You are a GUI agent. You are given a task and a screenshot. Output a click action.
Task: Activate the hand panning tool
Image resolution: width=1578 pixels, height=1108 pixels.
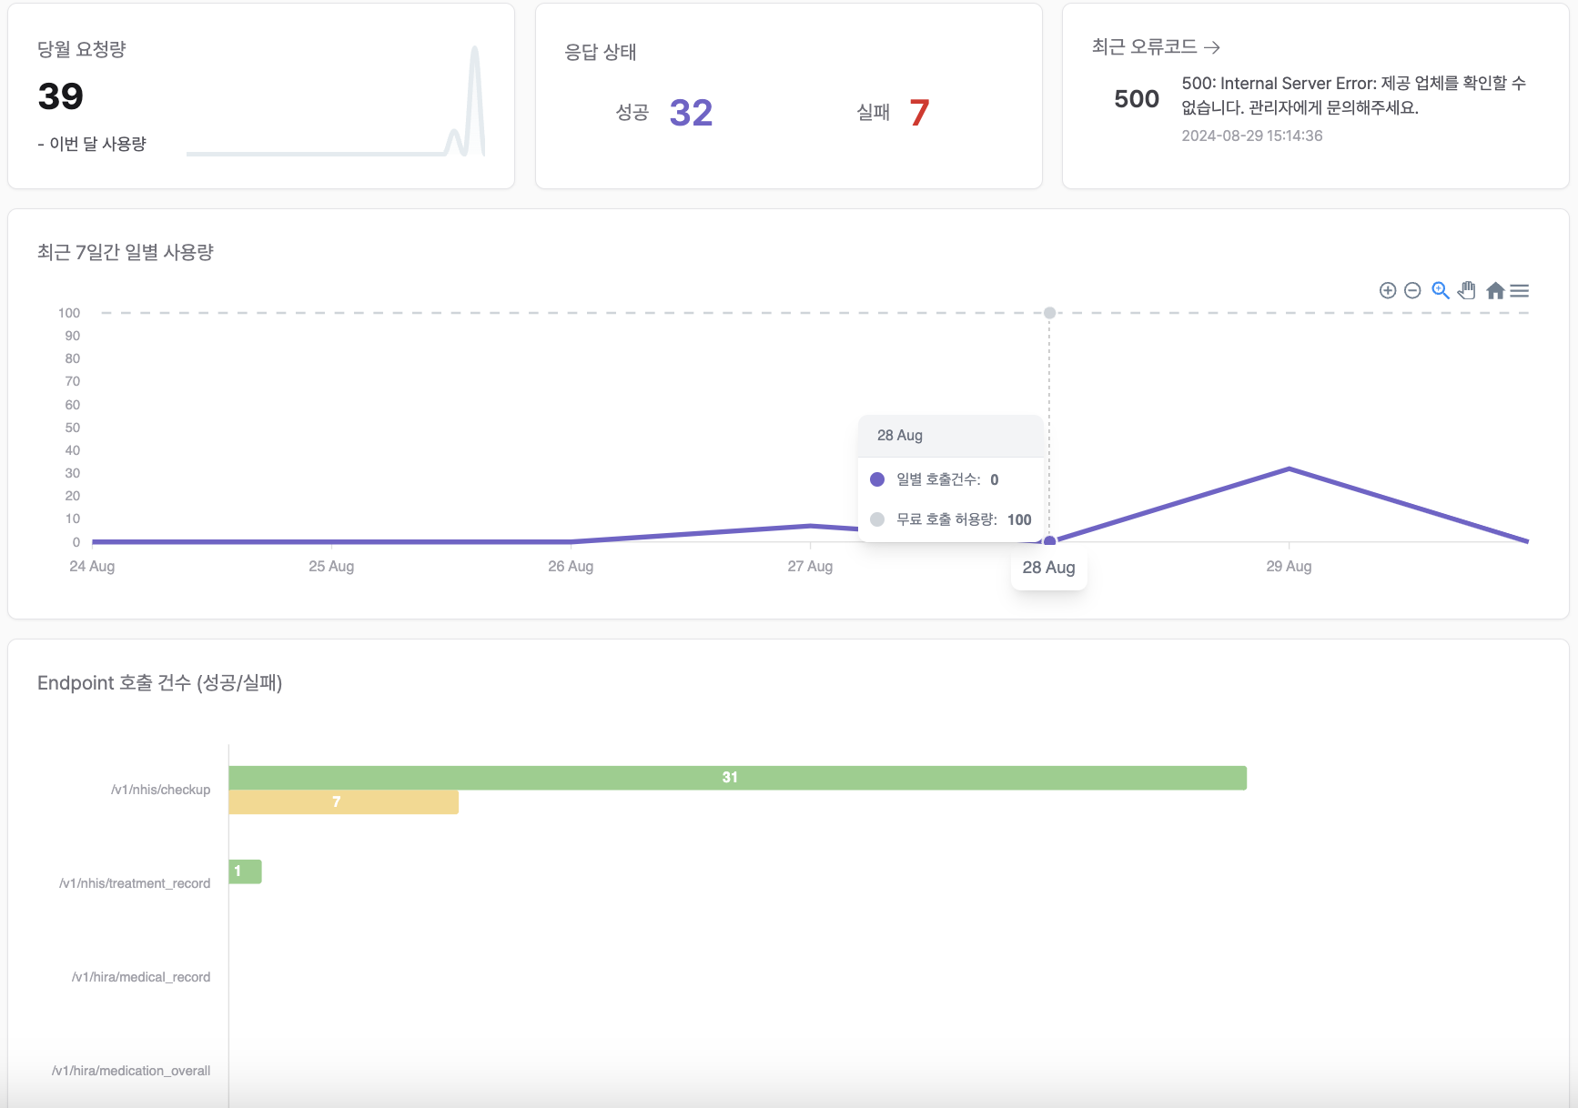1467,290
